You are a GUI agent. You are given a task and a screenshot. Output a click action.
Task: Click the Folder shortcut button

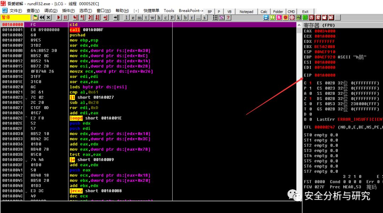278,12
